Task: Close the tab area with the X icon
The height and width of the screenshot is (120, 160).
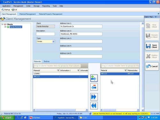Action: 158,14
